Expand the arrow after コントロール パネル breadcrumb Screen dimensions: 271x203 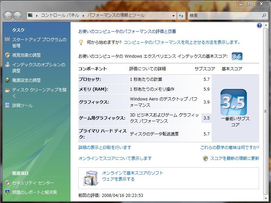[x=83, y=16]
